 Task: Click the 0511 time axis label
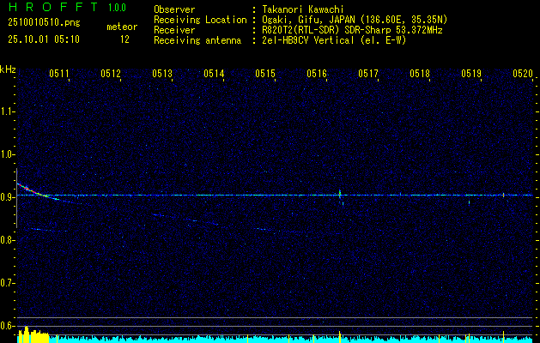click(x=59, y=73)
